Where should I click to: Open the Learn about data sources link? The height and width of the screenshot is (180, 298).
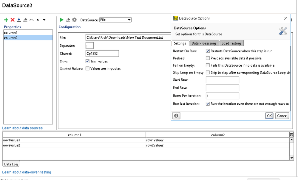click(x=22, y=128)
